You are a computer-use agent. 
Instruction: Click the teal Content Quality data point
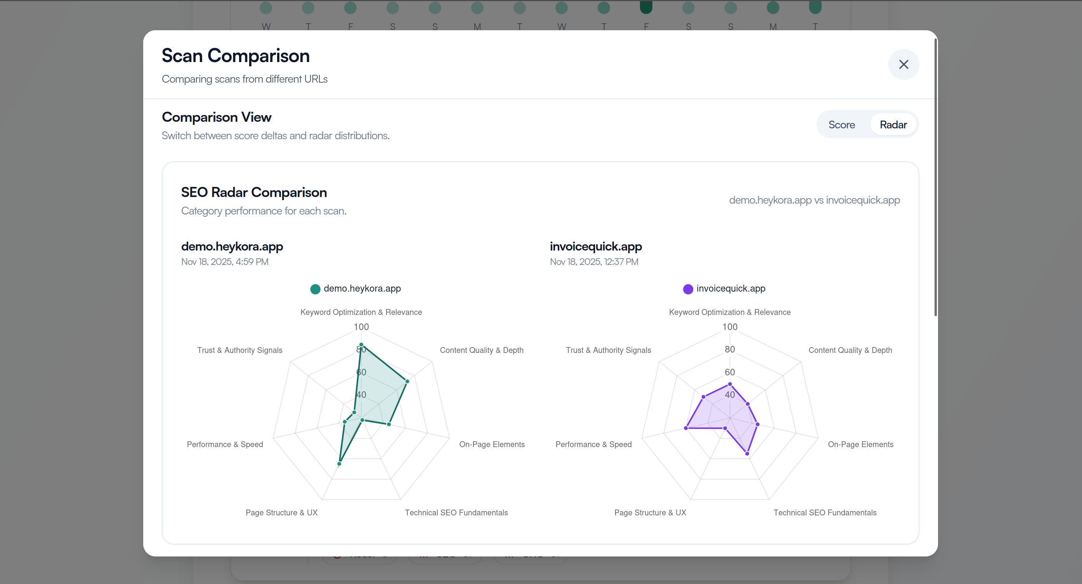click(407, 381)
